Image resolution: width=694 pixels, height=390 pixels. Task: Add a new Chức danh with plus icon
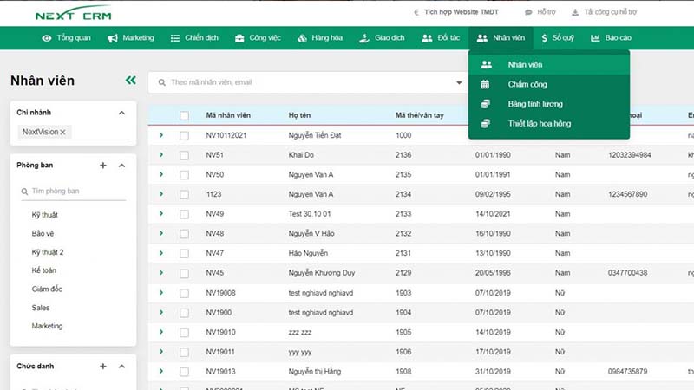click(x=103, y=367)
